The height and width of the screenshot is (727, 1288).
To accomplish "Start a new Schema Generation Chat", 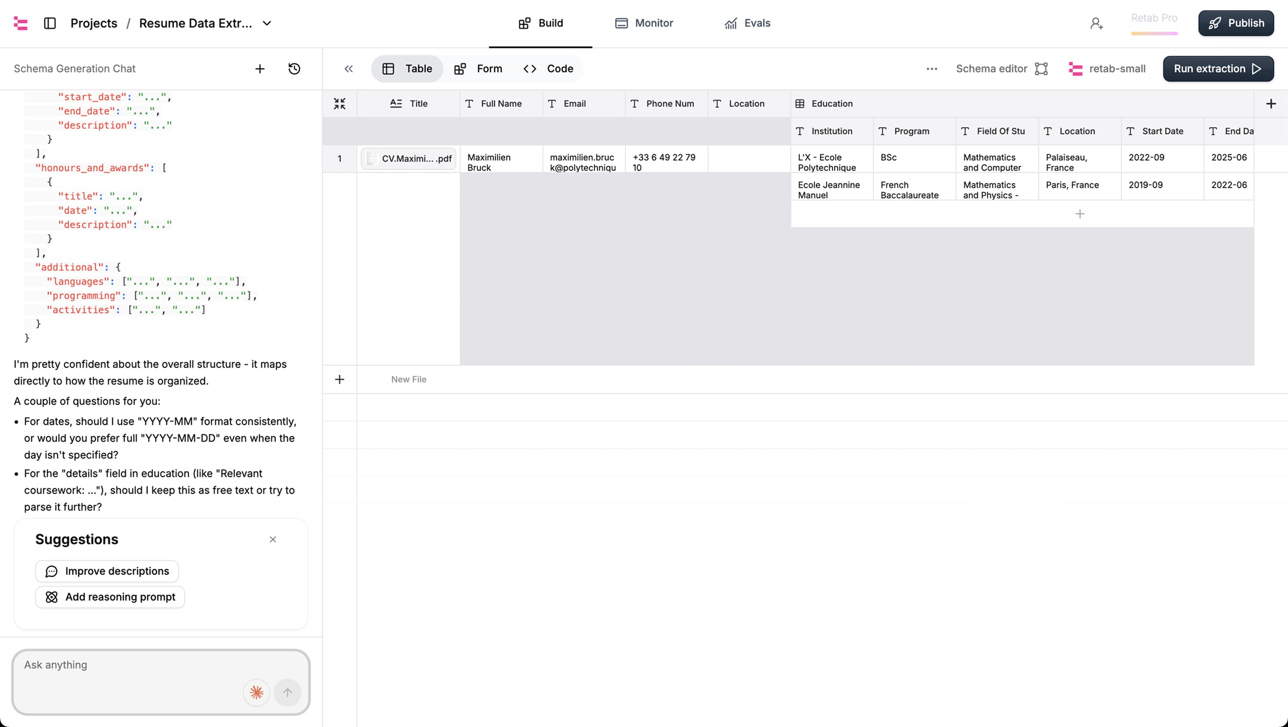I will tap(260, 68).
